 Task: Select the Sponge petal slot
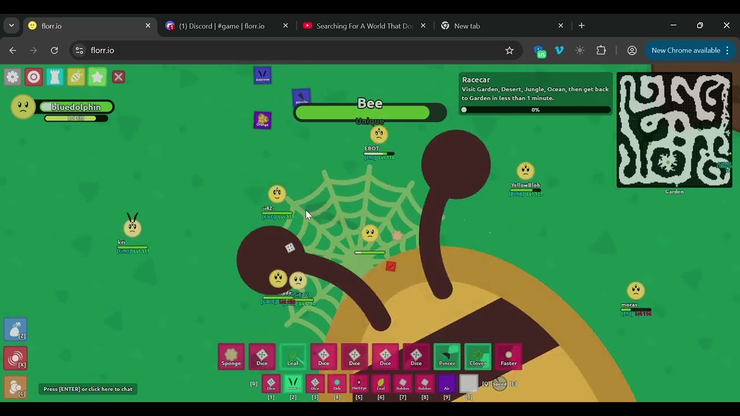tap(231, 356)
